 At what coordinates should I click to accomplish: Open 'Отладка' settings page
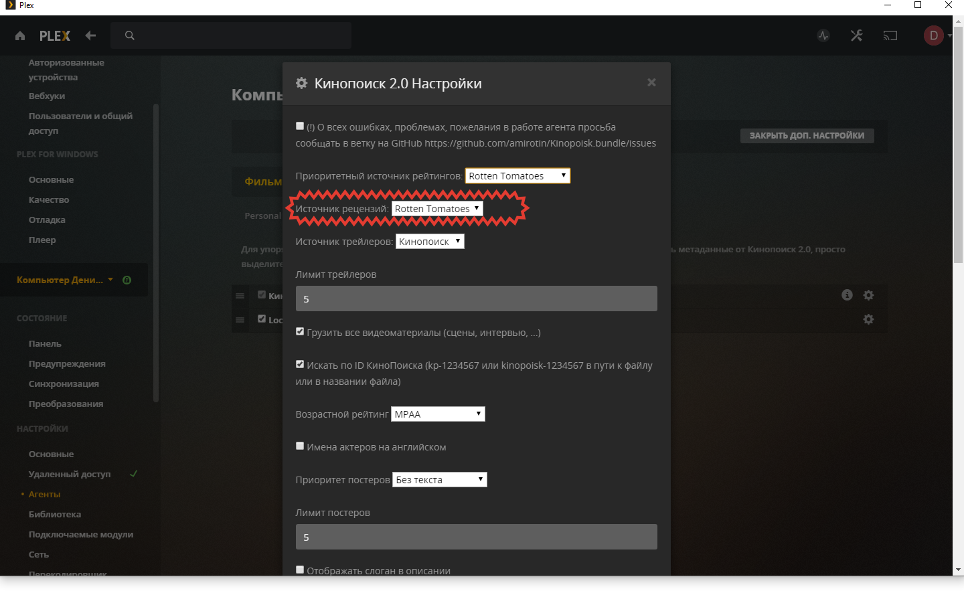47,220
